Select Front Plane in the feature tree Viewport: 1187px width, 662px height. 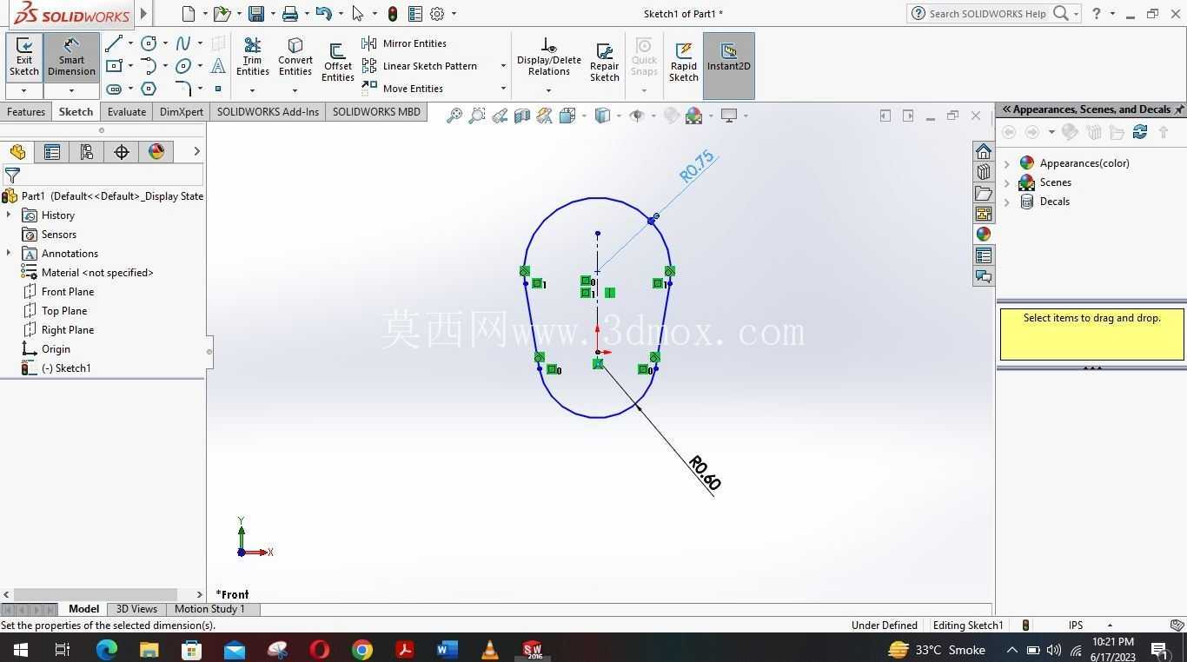tap(58, 292)
